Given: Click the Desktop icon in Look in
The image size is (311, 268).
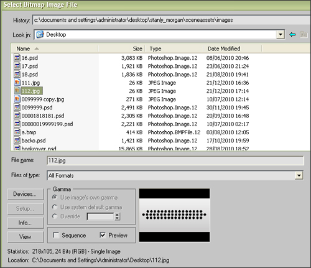Looking at the screenshot, I should (40, 34).
